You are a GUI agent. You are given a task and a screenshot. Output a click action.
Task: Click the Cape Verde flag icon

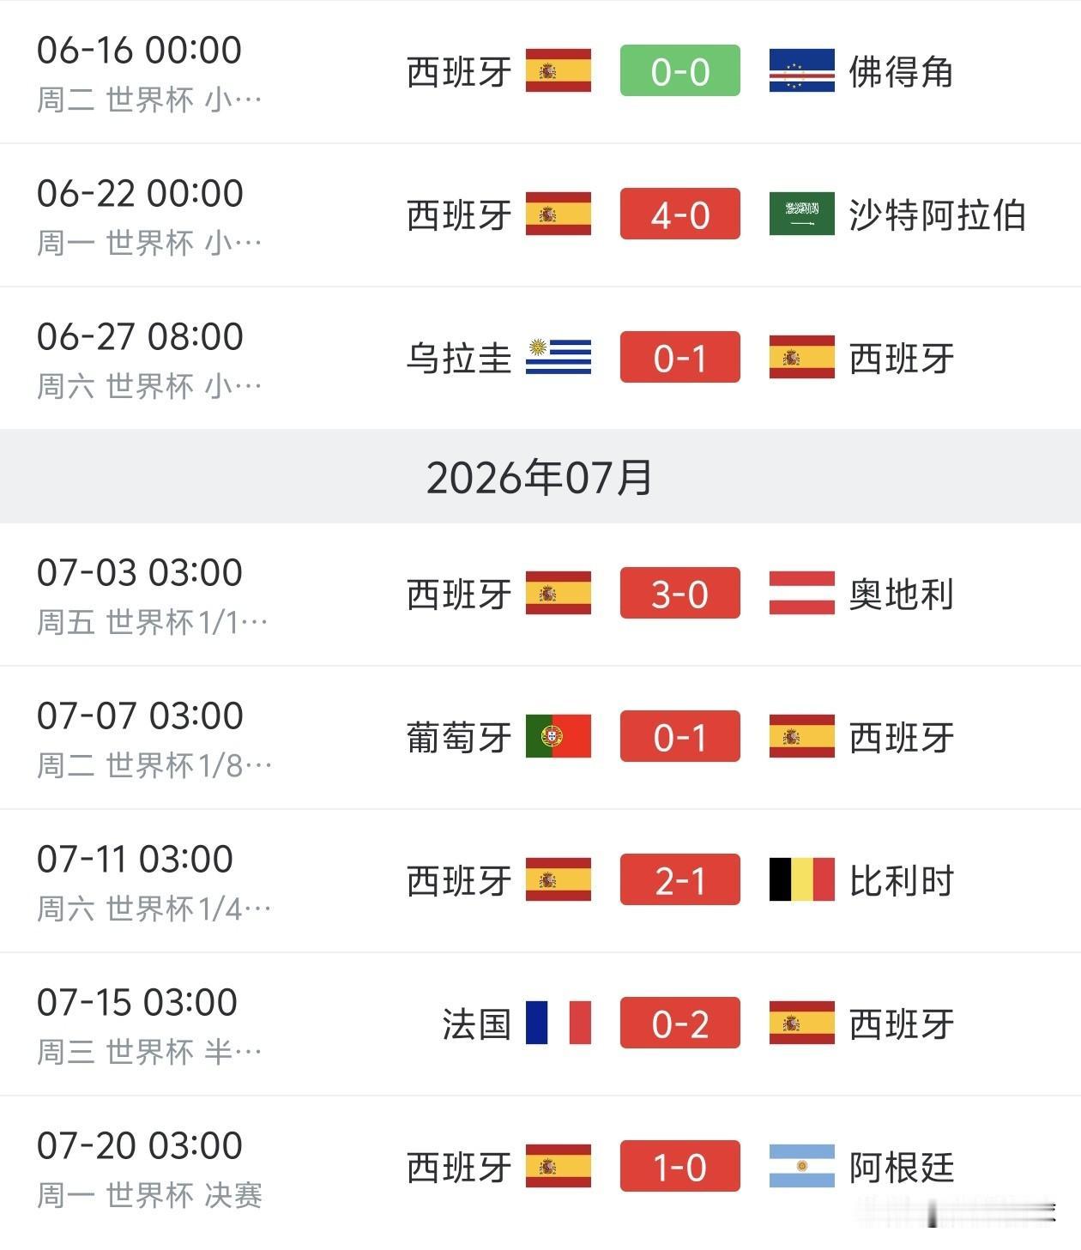coord(801,71)
